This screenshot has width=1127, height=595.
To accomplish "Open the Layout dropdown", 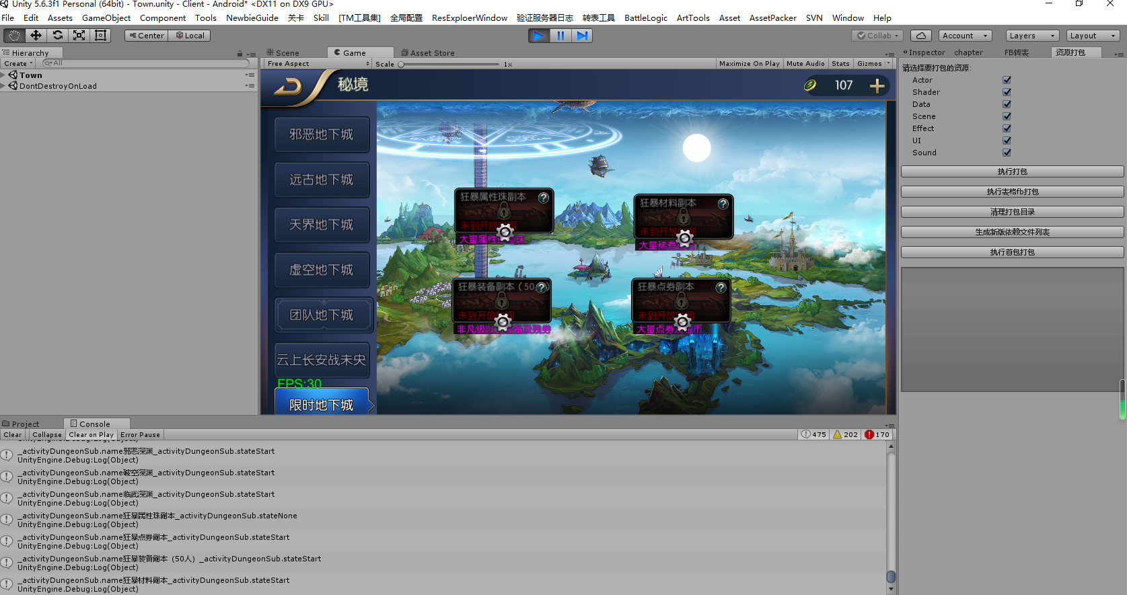I will [x=1093, y=36].
